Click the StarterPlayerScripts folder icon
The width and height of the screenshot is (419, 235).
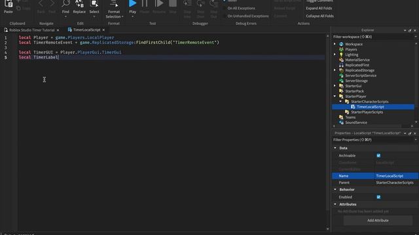tap(347, 112)
